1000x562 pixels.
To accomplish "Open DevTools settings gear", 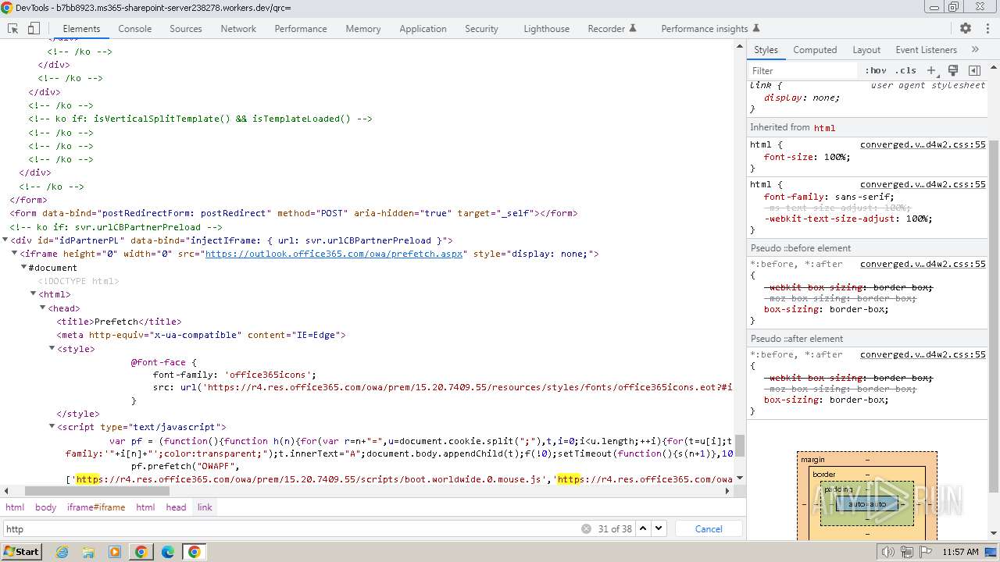I will pos(966,28).
